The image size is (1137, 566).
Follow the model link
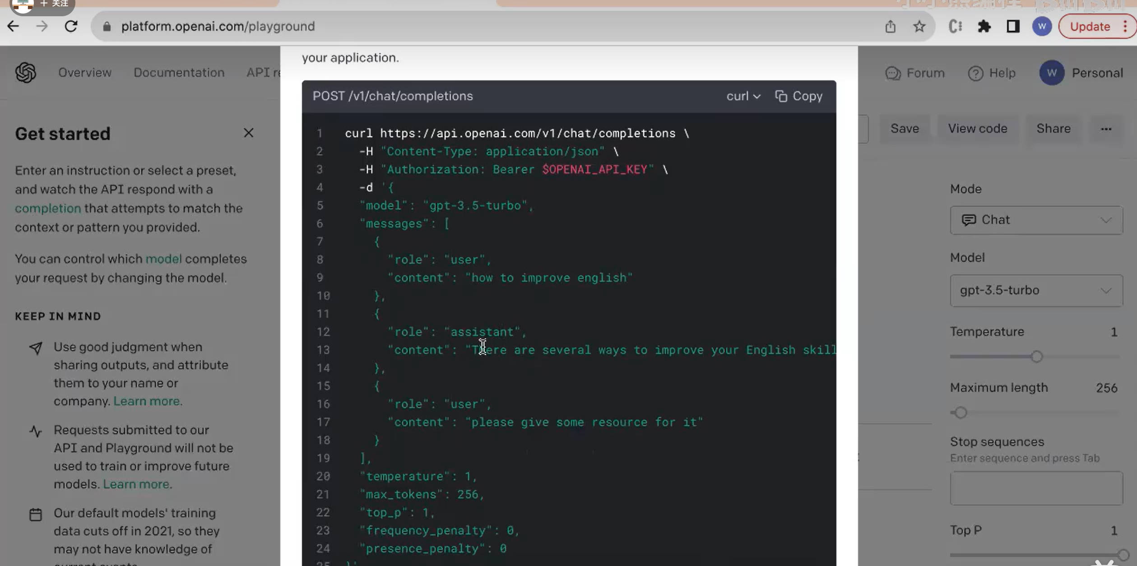pos(163,259)
